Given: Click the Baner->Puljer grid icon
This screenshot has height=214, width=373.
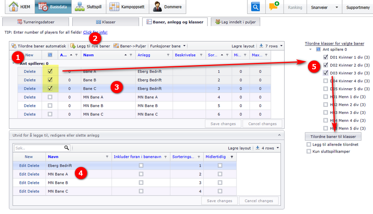Looking at the screenshot, I should coord(116,46).
